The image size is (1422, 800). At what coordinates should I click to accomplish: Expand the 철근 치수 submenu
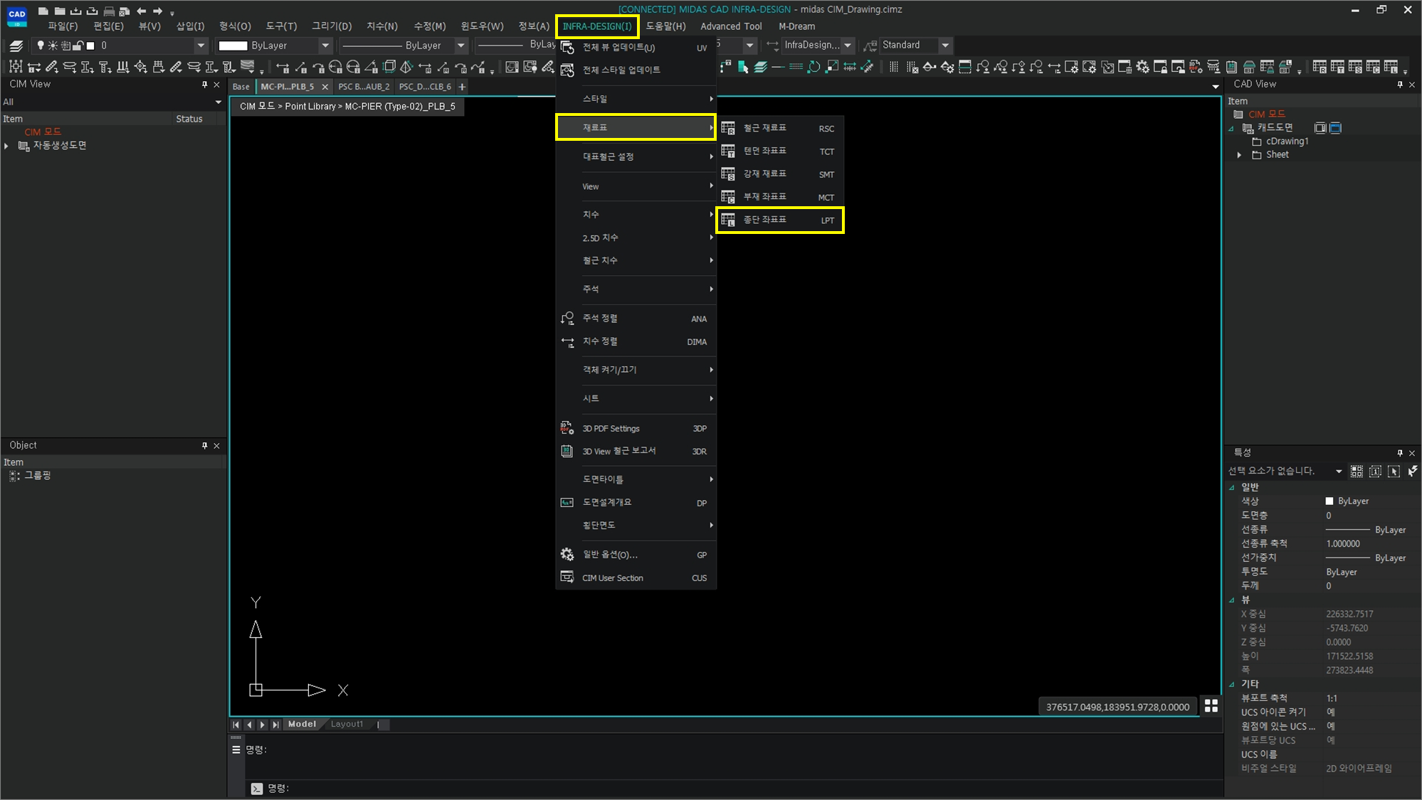coord(636,260)
